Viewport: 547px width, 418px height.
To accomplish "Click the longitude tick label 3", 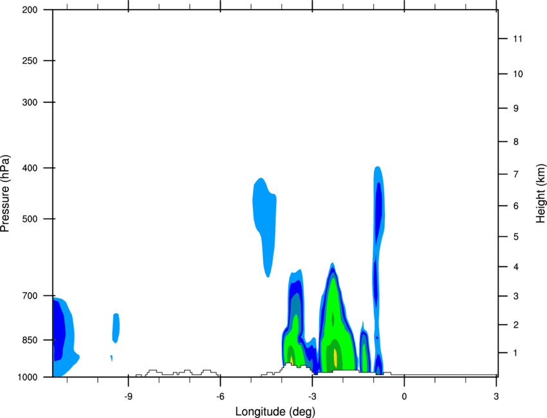I will [x=496, y=397].
